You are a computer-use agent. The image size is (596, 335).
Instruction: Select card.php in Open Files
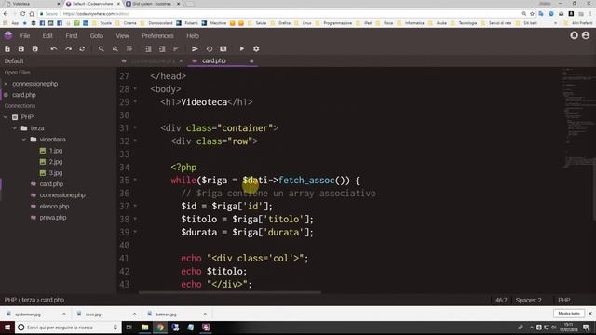click(24, 95)
